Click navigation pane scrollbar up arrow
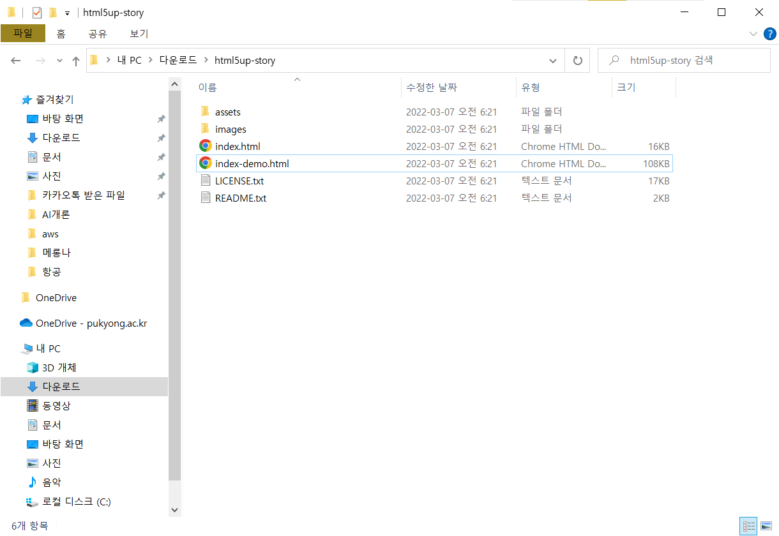The height and width of the screenshot is (536, 779). tap(175, 84)
